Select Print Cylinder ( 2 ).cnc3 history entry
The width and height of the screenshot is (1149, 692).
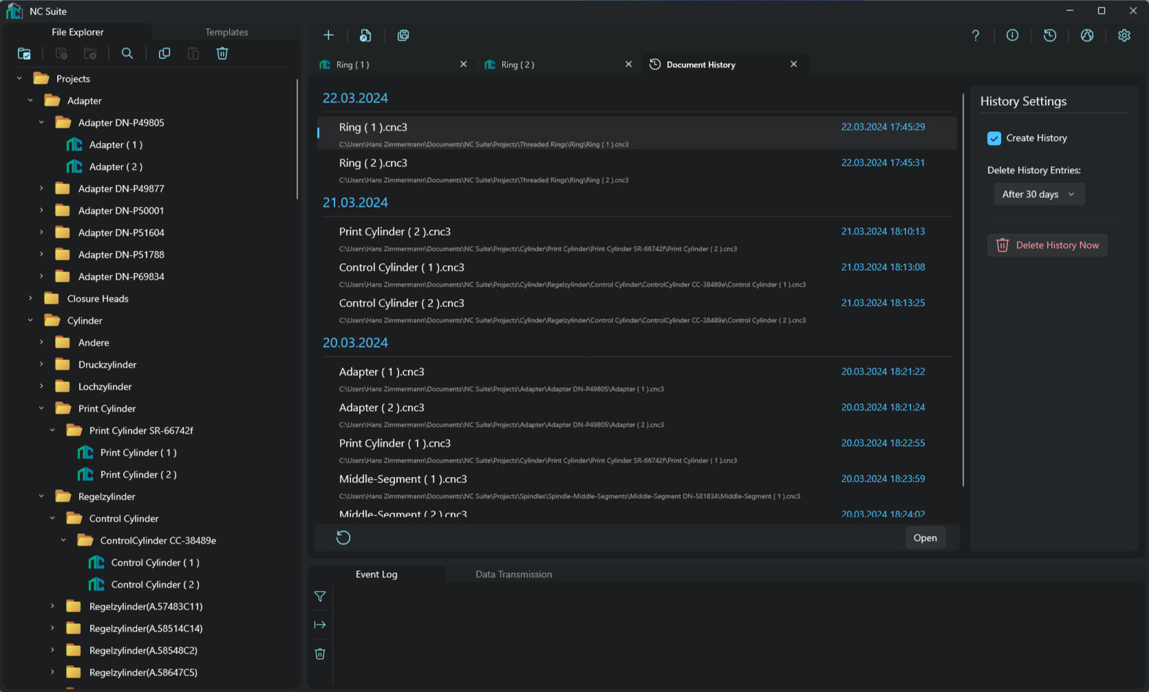(394, 232)
